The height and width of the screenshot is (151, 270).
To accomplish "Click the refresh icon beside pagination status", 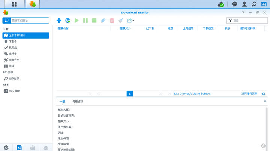I will (x=264, y=94).
